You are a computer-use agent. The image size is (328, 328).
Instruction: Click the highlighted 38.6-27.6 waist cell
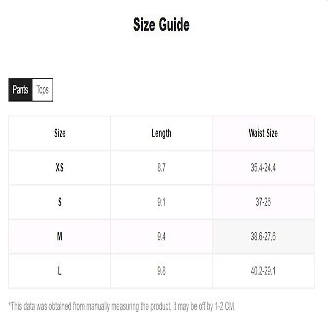pos(263,236)
